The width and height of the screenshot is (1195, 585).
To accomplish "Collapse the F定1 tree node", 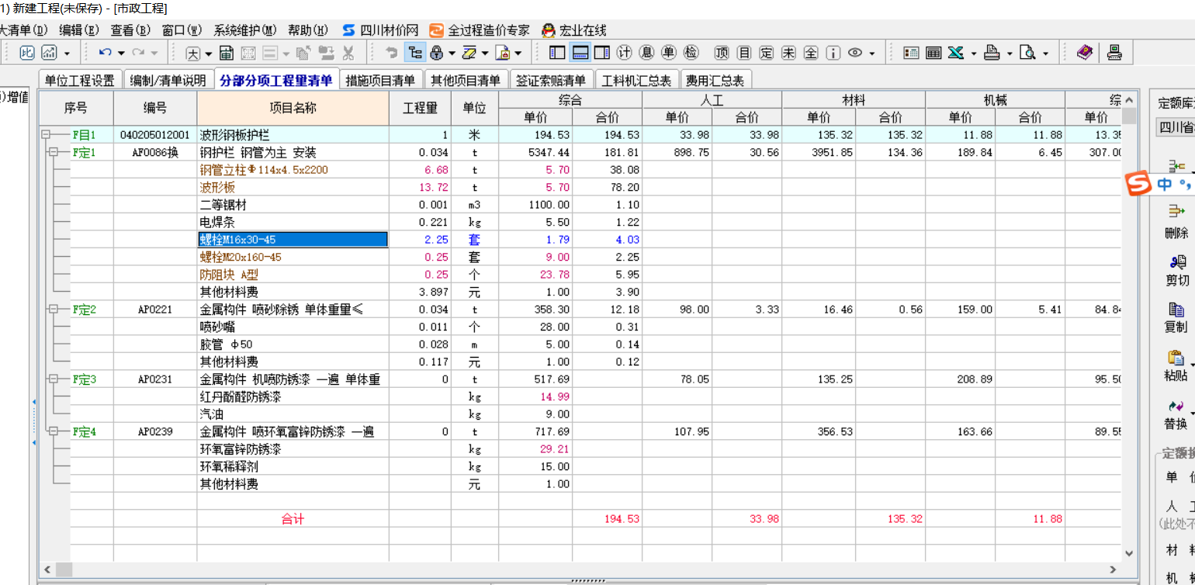I will tap(54, 153).
